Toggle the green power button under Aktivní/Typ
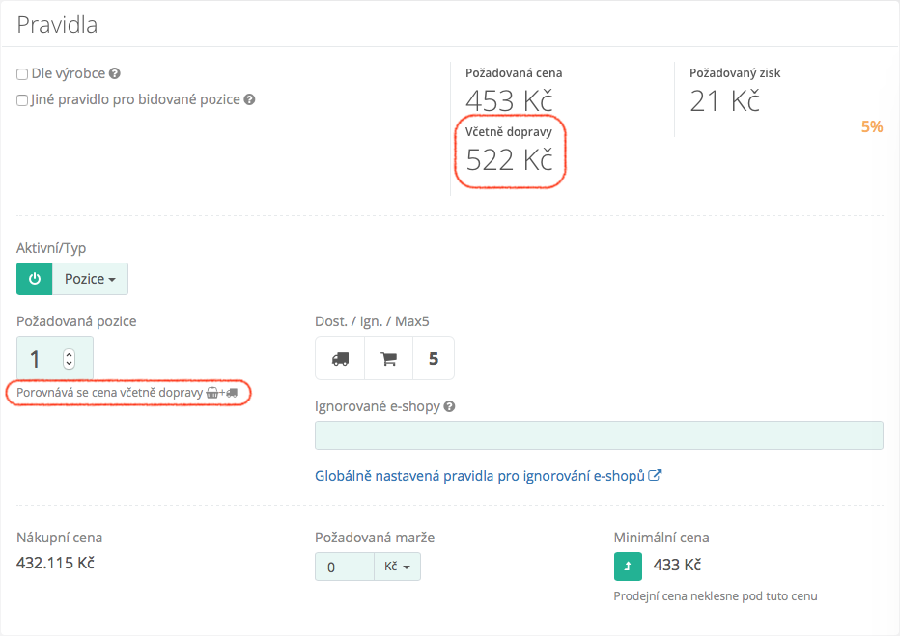This screenshot has height=636, width=900. coord(35,279)
